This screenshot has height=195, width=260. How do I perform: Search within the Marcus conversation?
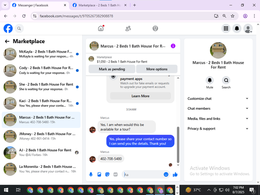point(226,80)
